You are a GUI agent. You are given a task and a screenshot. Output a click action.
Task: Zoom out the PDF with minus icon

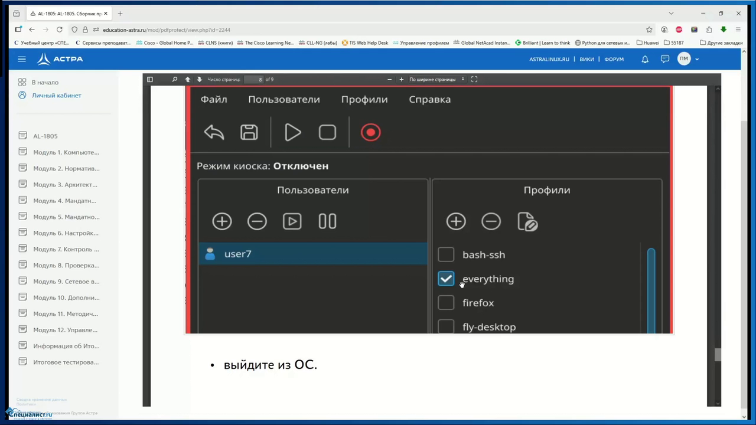[389, 79]
